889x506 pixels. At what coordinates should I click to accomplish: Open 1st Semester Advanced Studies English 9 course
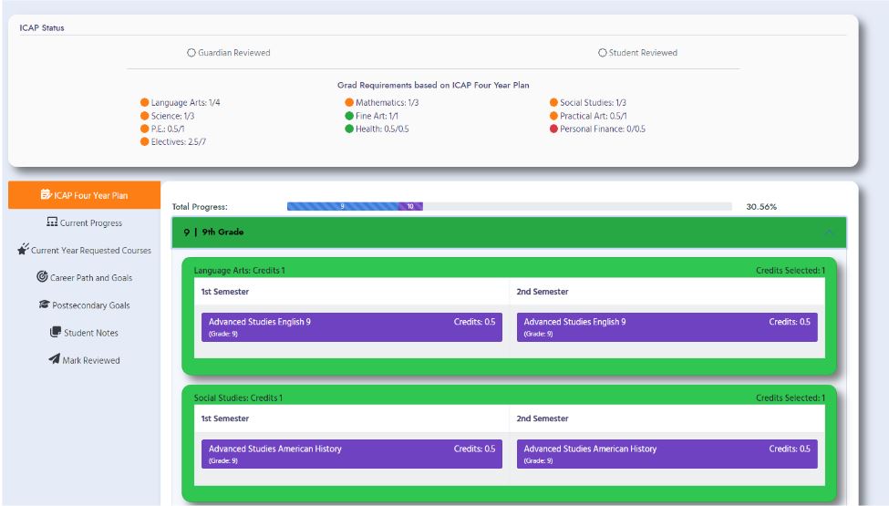click(351, 326)
